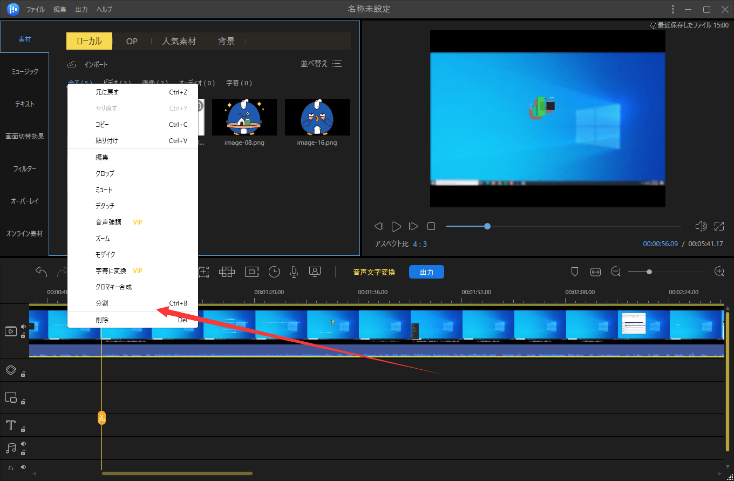Click the mosaic grid icon in toolbar

[227, 272]
